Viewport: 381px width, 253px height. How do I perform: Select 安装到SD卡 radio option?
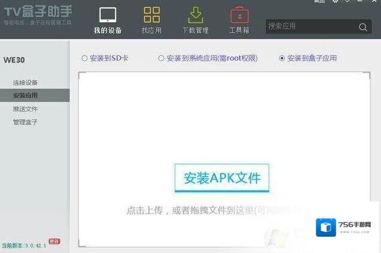pos(85,58)
